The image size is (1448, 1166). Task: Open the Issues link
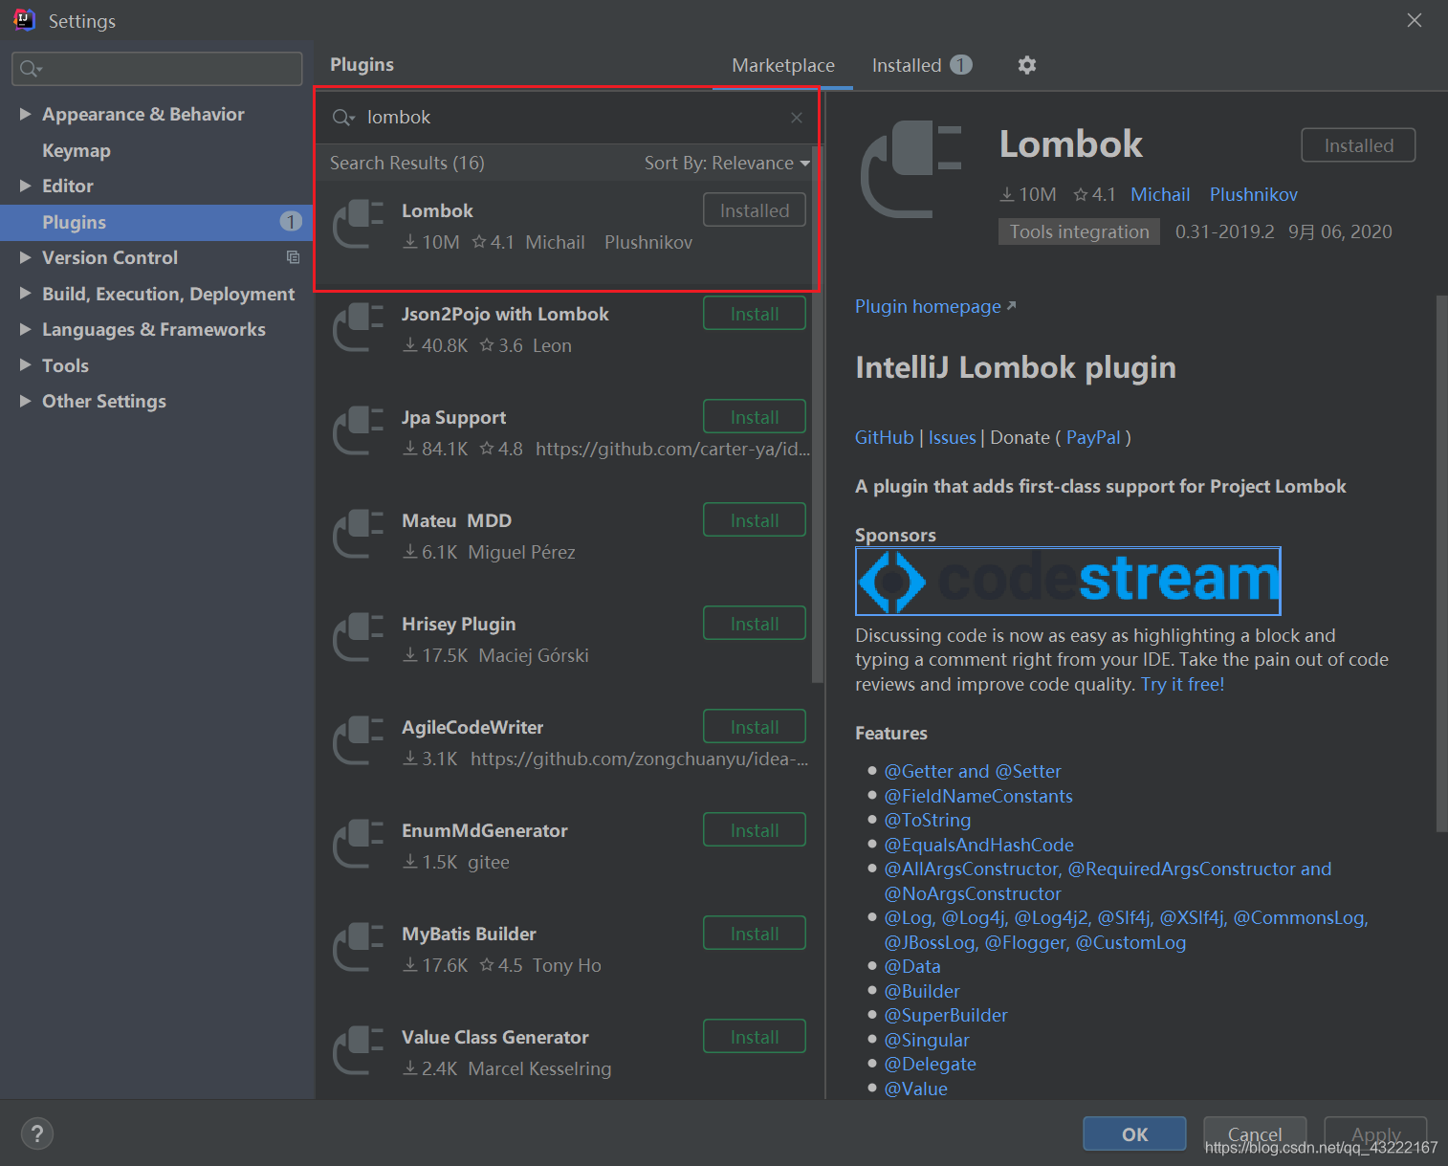coord(953,437)
